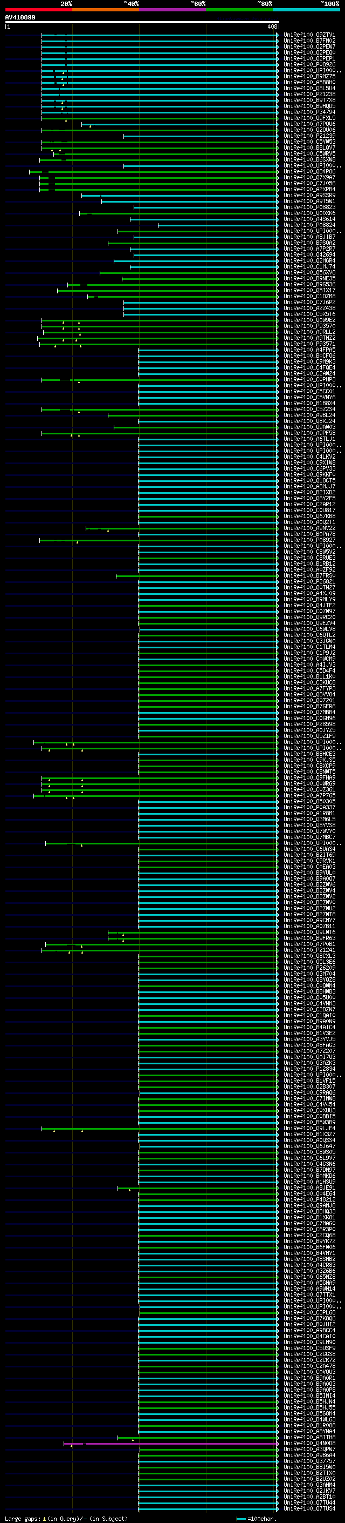The image size is (345, 1523).
Task: Select hit label UniRef100_Q7TUS4
Action: (x=309, y=1508)
